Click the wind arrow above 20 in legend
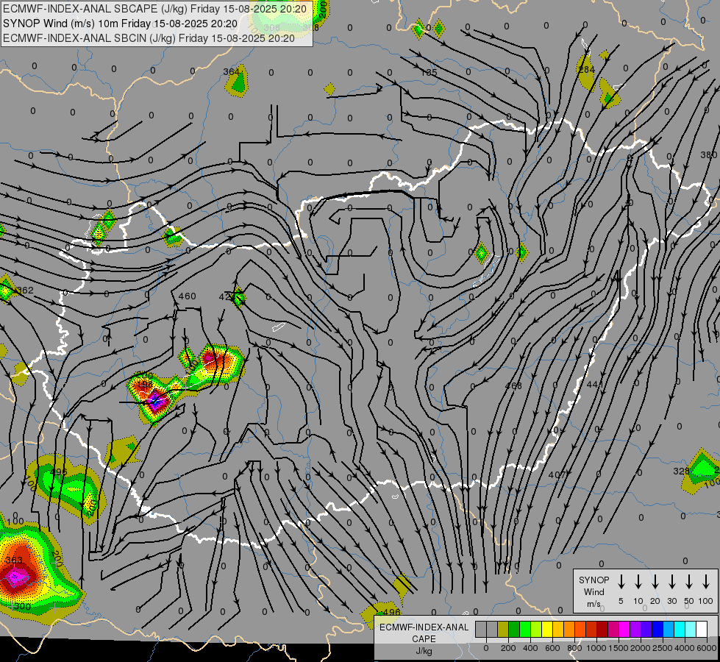The height and width of the screenshot is (662, 720). 655,581
